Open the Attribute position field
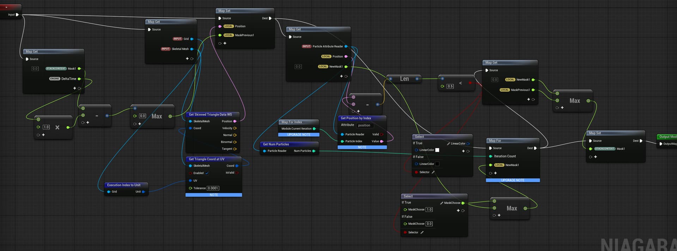677x251 pixels. pos(364,125)
